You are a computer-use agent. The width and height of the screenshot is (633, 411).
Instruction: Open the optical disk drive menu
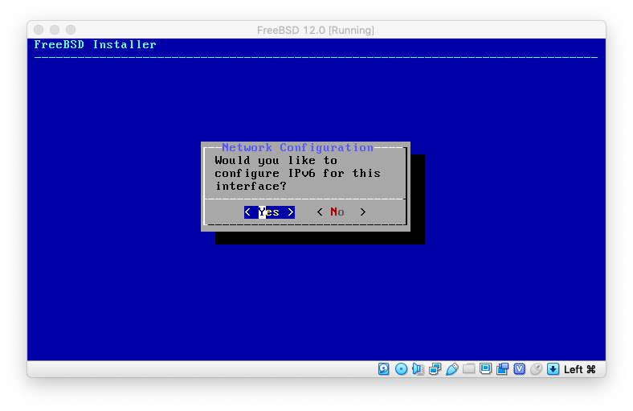(x=401, y=369)
